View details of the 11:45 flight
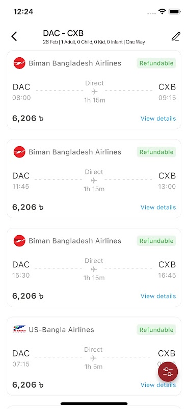Screen dimensions: 188x409 [x=158, y=208]
